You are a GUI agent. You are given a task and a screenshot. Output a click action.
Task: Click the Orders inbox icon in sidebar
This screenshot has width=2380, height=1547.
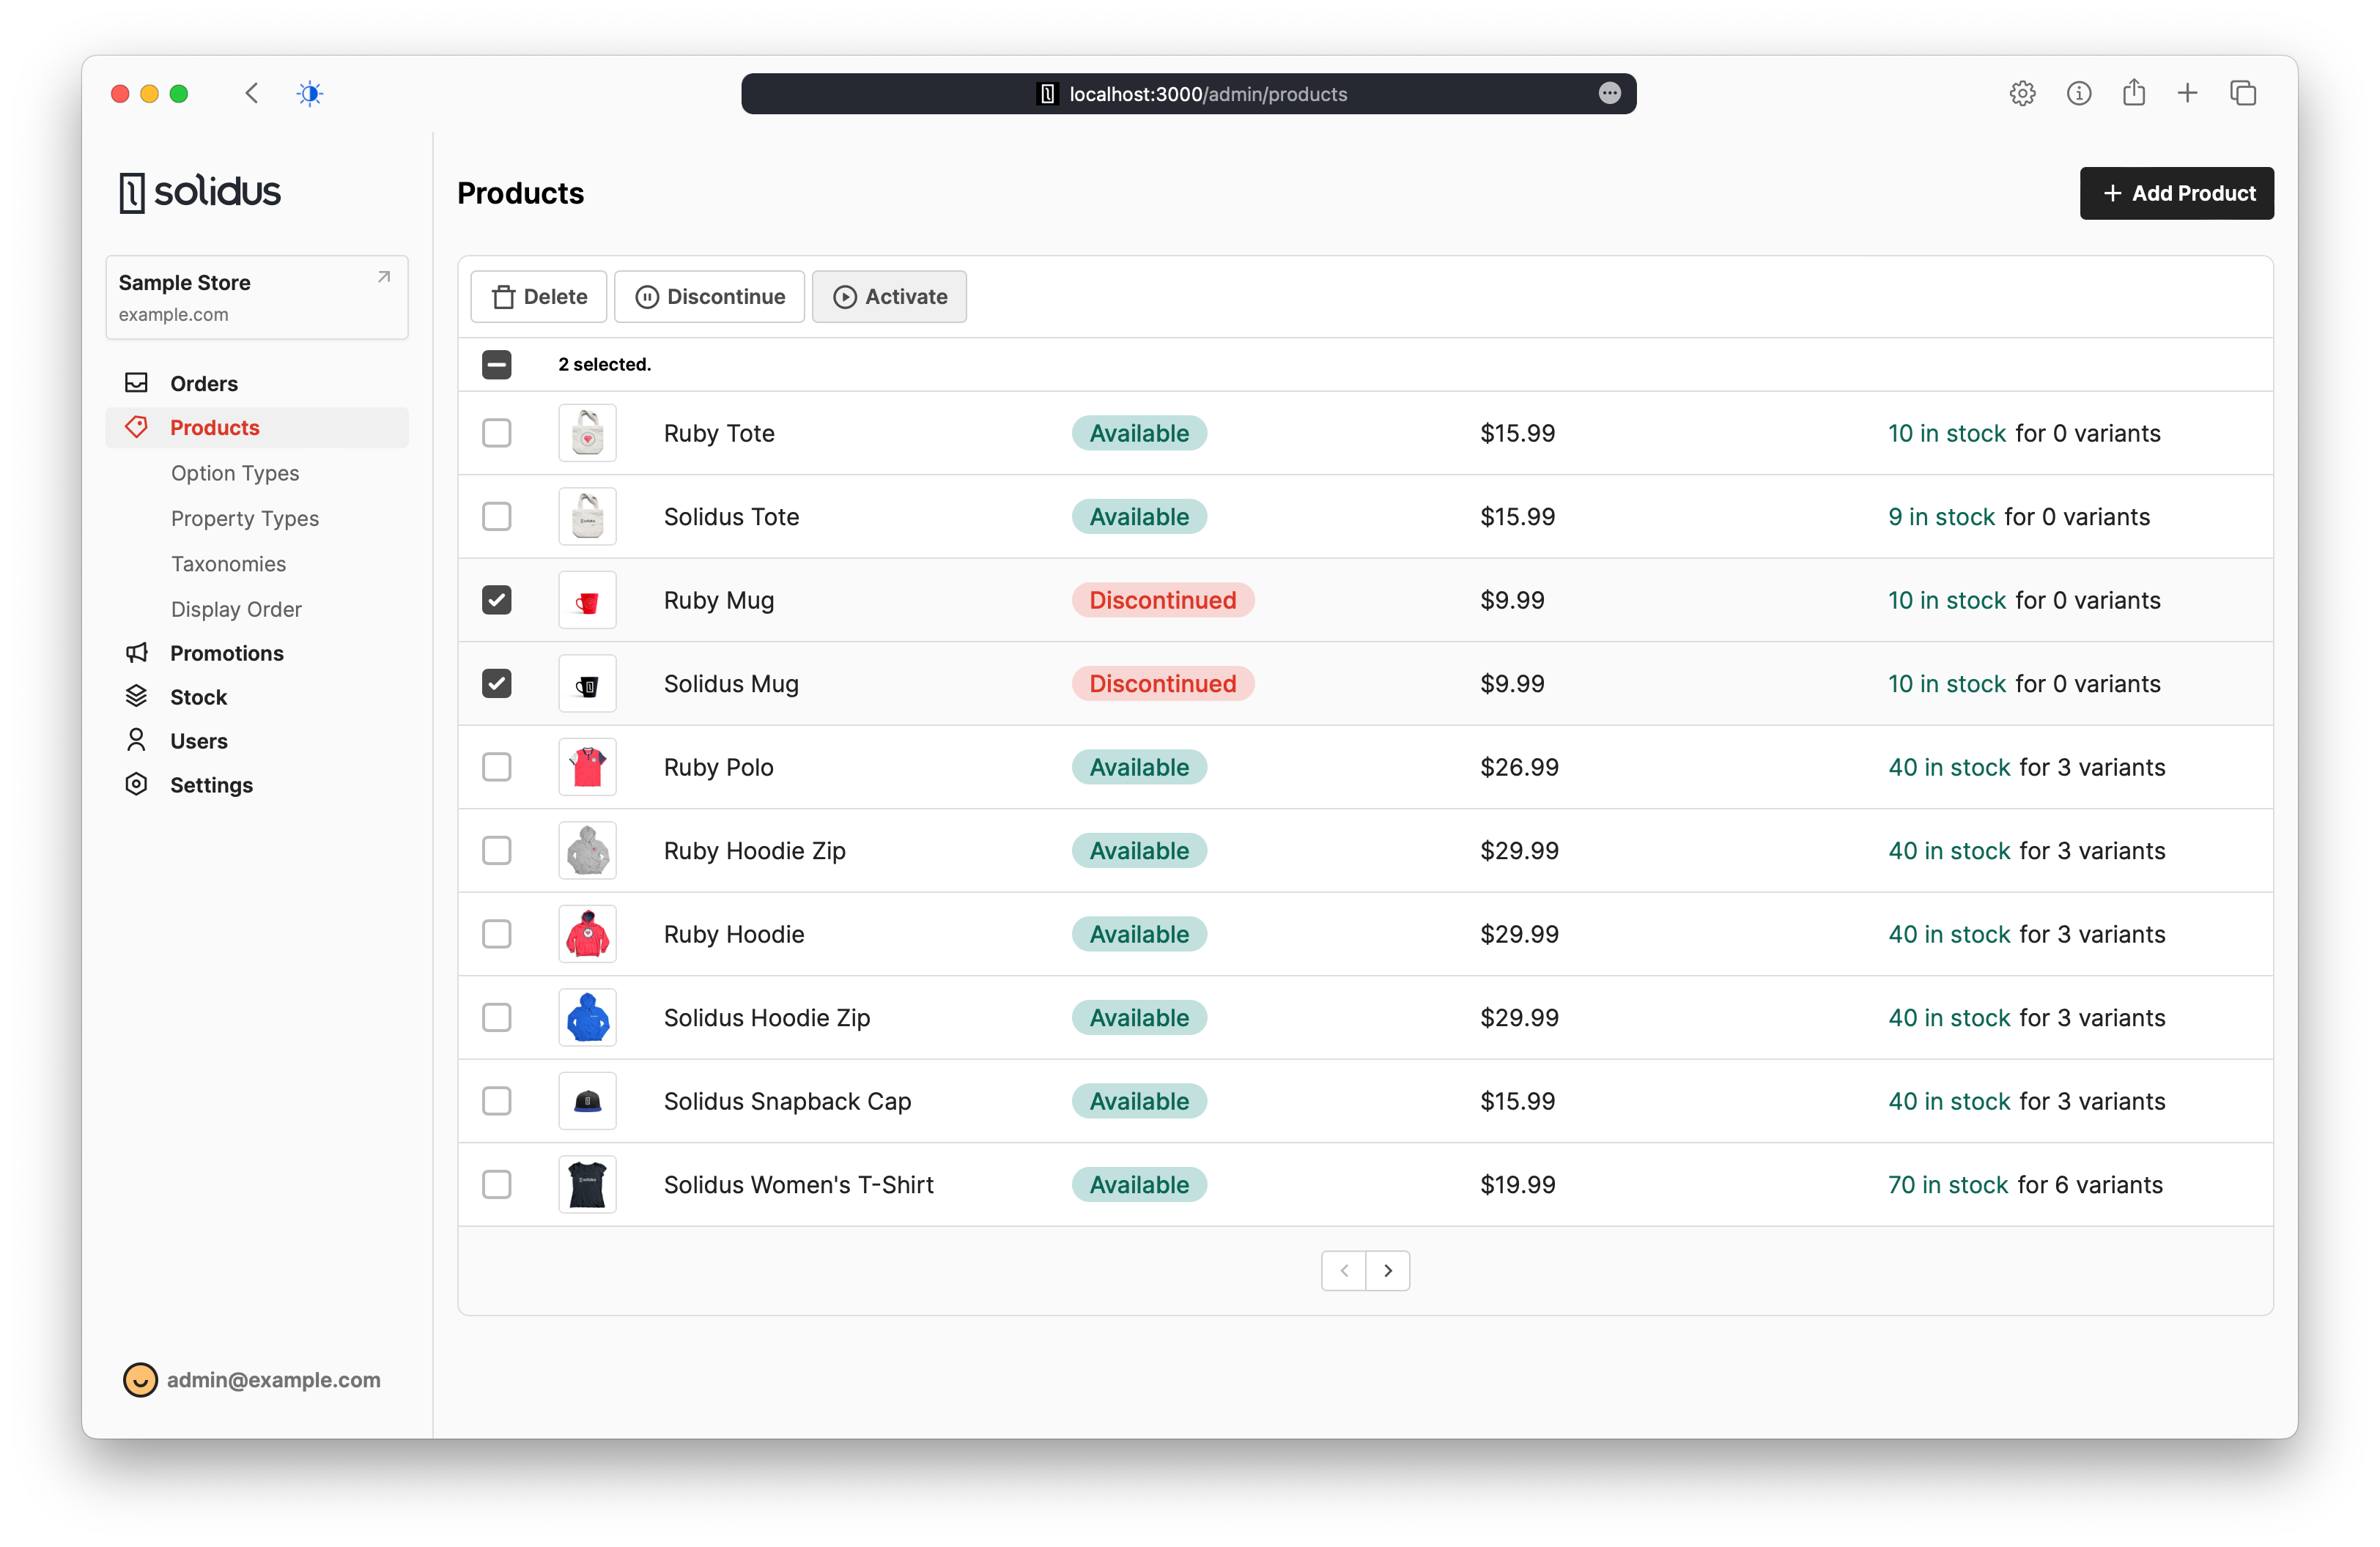click(x=136, y=383)
